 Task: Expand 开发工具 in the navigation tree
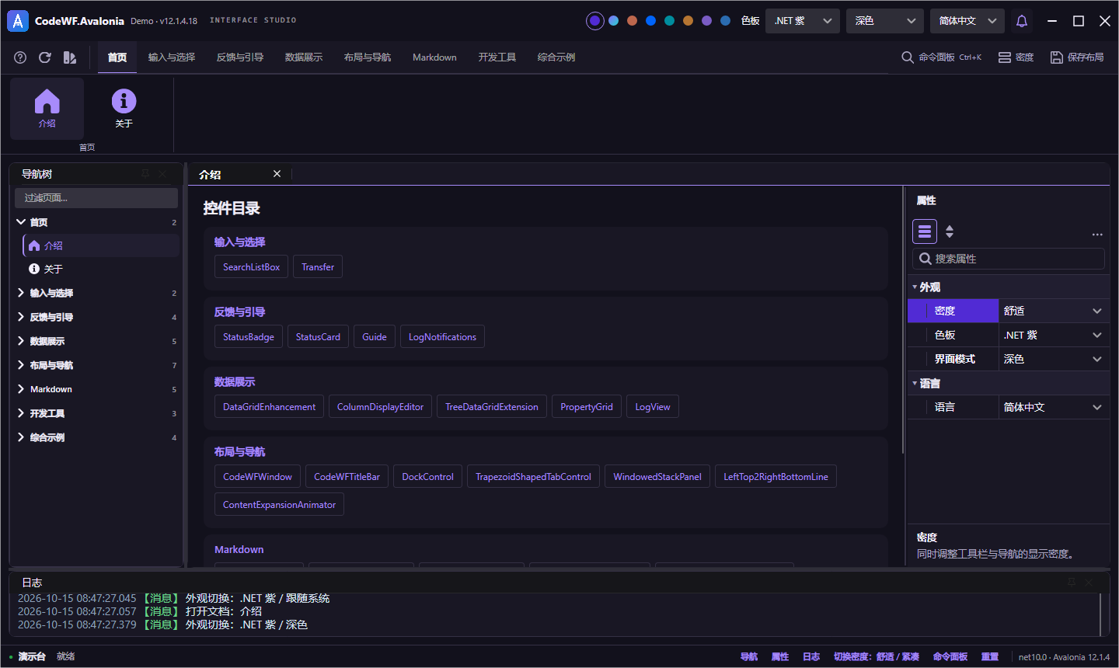click(21, 413)
